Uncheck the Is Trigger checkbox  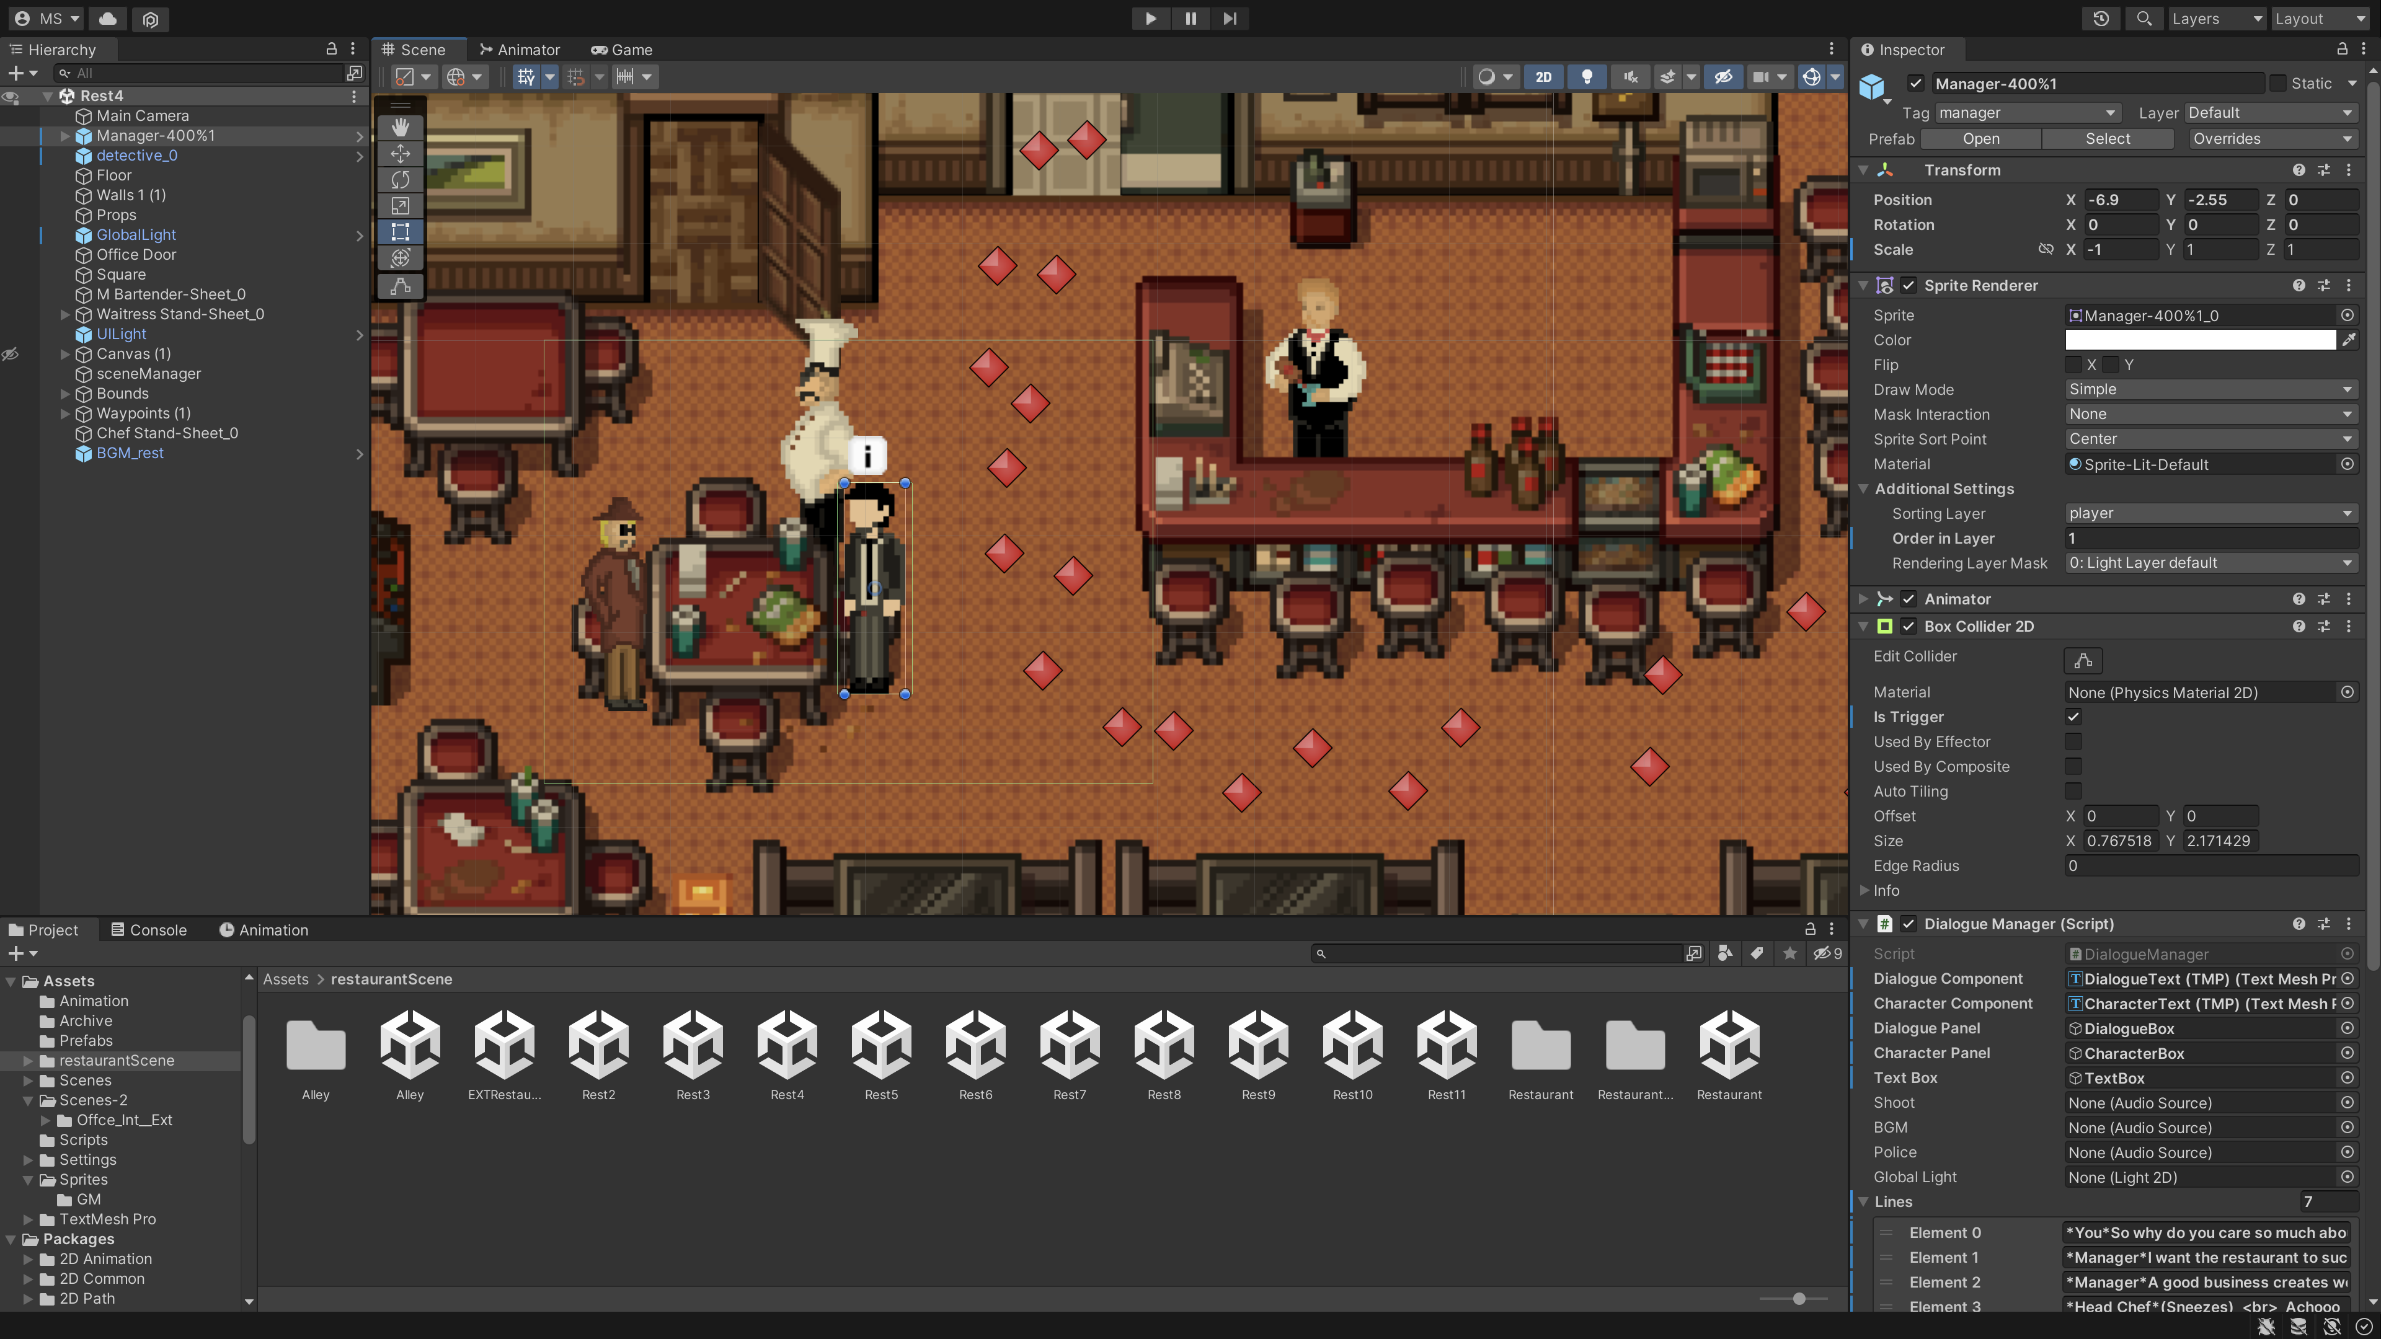[2074, 717]
